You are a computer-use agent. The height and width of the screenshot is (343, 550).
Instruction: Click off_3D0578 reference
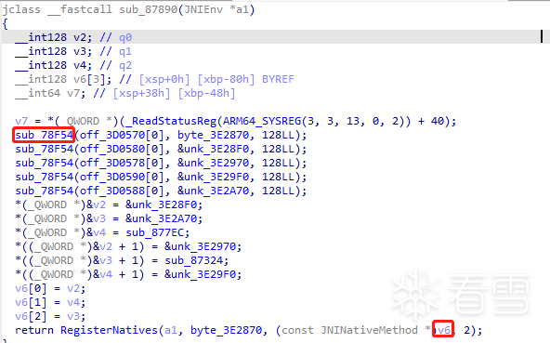pyautogui.click(x=112, y=163)
